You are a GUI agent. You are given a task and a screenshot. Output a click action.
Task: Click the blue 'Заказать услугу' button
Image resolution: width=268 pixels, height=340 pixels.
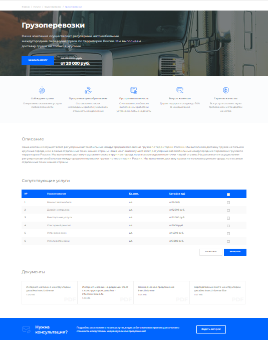[x=38, y=61]
